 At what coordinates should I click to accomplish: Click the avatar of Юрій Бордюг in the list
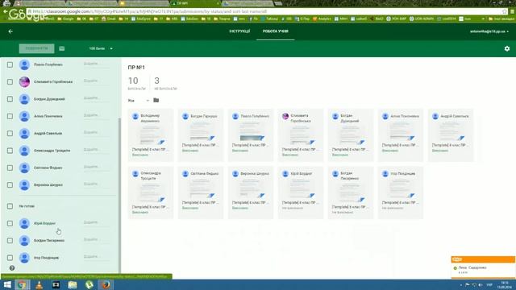24,223
